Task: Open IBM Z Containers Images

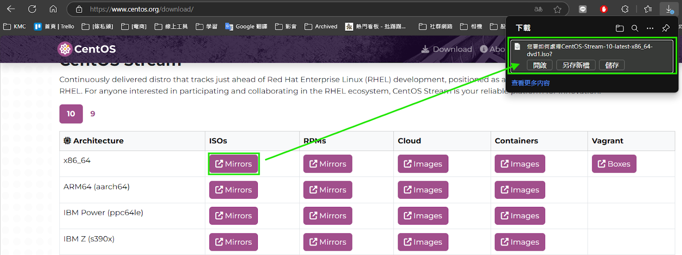Action: point(520,242)
